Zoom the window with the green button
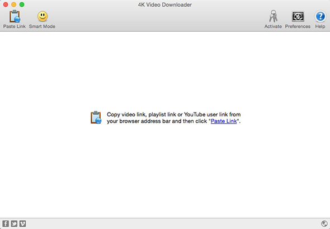 22,4
